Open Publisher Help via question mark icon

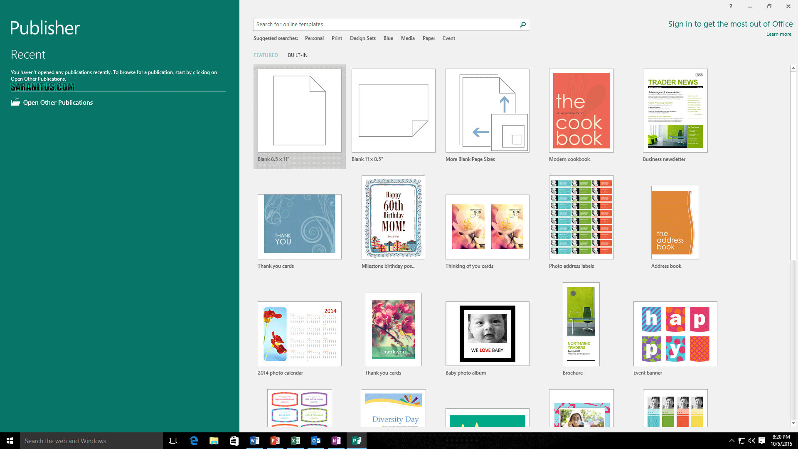[x=731, y=6]
